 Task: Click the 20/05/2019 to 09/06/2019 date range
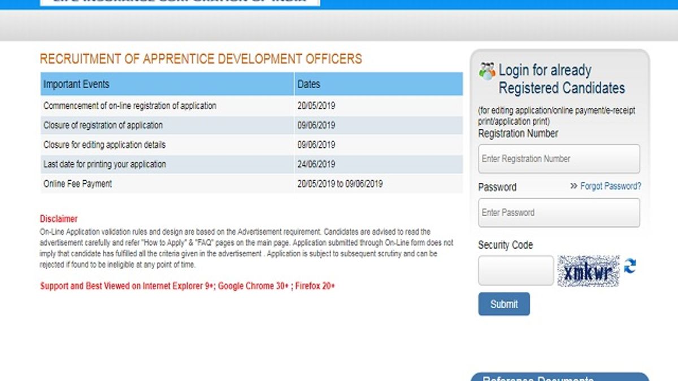point(340,183)
